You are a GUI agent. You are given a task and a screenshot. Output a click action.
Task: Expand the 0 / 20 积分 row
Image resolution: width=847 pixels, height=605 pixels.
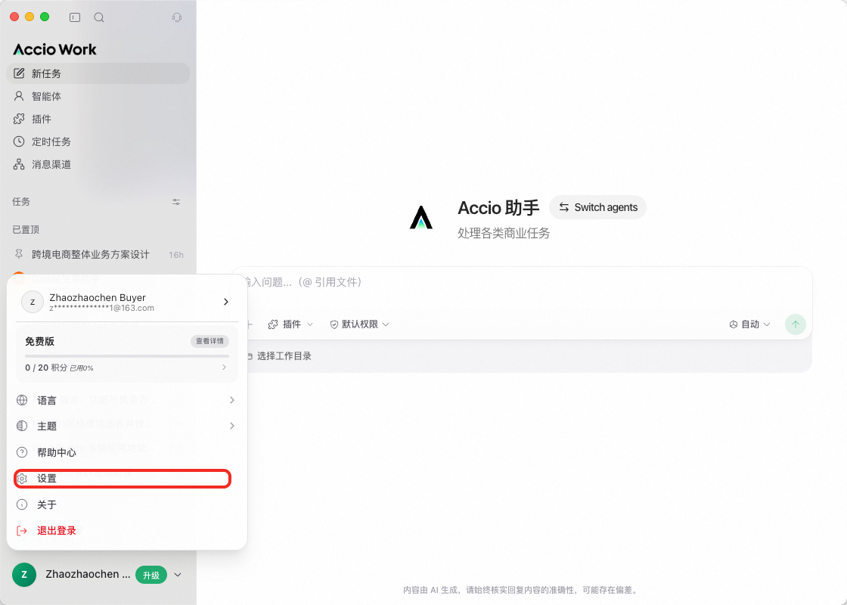click(x=127, y=368)
